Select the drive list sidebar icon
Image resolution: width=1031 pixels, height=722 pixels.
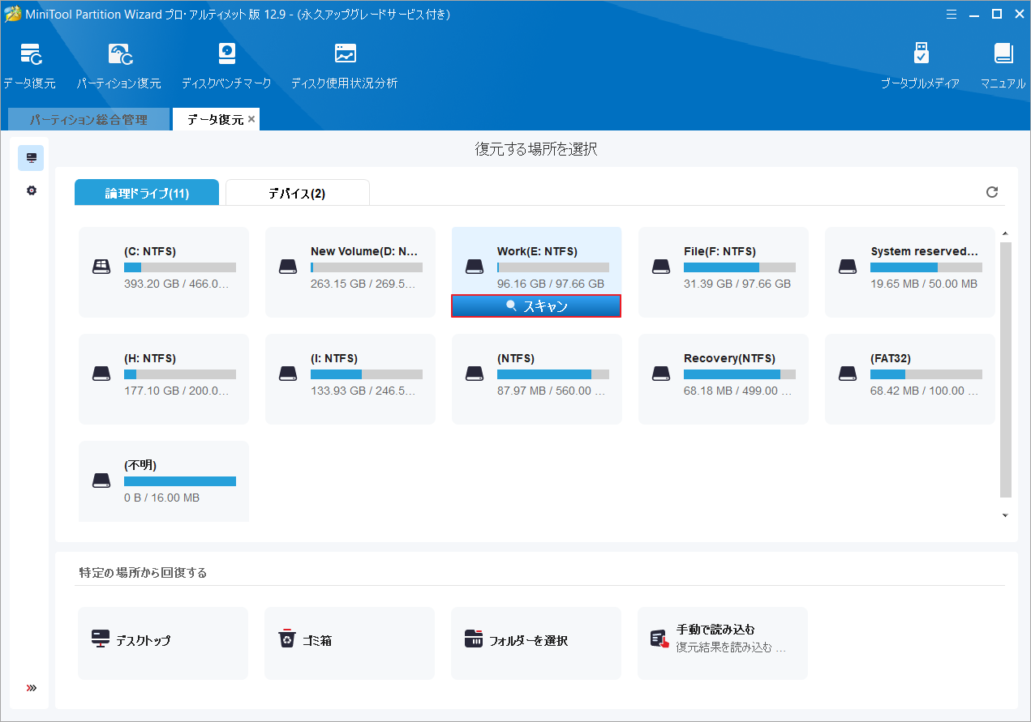click(x=31, y=158)
